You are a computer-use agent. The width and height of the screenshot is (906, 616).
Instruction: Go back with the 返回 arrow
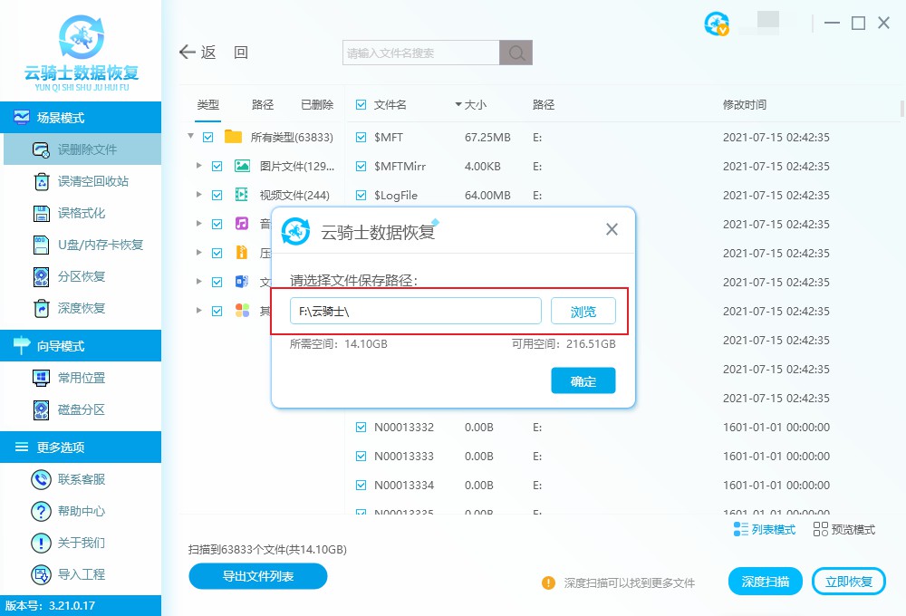(x=188, y=52)
